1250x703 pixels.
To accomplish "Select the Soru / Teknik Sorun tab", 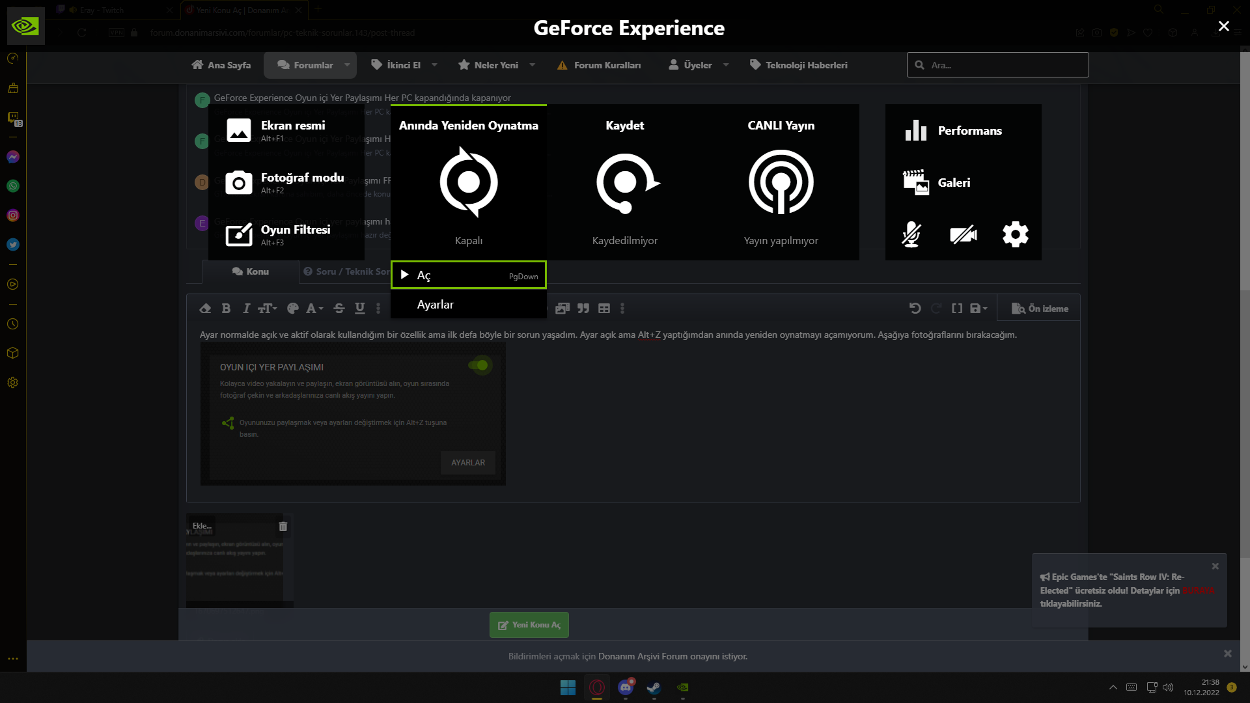I will [x=345, y=271].
